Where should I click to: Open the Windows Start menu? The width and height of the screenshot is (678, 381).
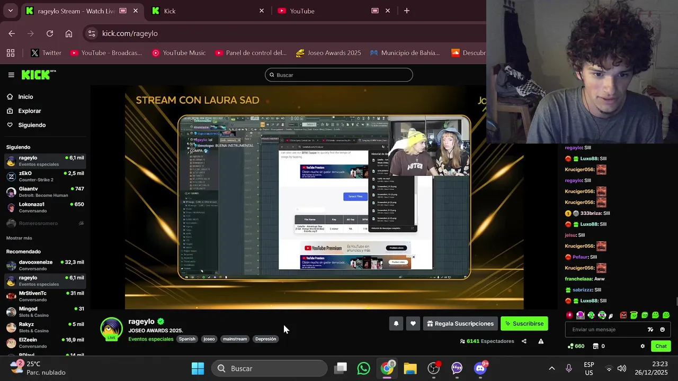coord(198,368)
